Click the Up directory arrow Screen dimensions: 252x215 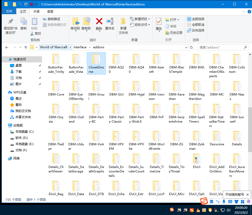pyautogui.click(x=26, y=47)
